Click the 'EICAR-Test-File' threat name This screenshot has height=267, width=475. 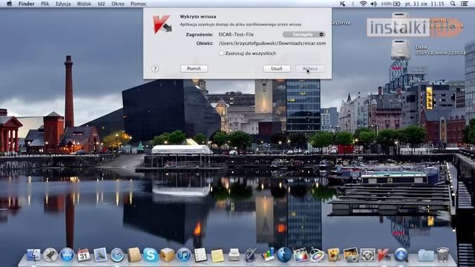pyautogui.click(x=236, y=35)
